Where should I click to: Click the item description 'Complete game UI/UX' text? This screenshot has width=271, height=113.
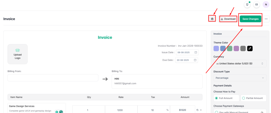point(30,111)
